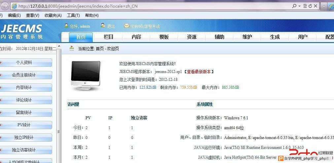This screenshot has height=163, width=334.
Task: Open 内容统计 in the sidebar
Action: [x=26, y=87]
